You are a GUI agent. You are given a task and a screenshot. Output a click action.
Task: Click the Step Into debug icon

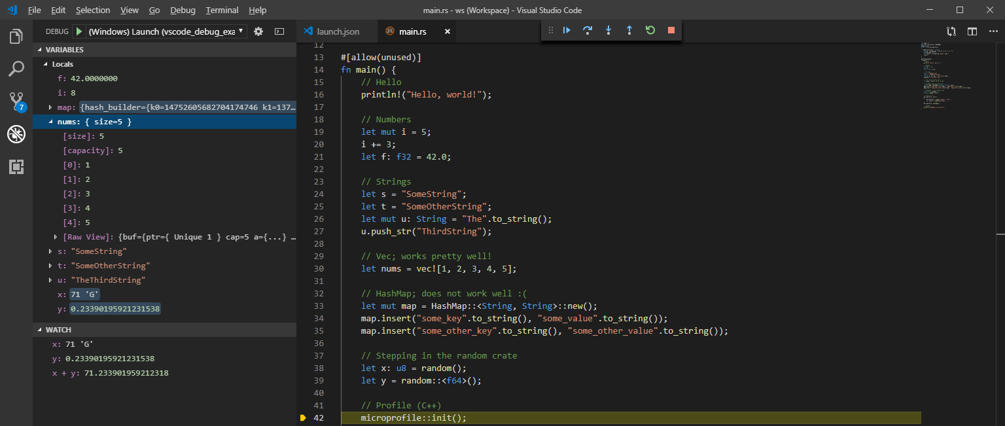click(608, 30)
